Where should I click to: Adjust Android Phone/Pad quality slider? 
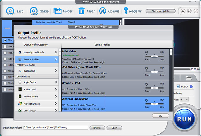click(x=154, y=104)
